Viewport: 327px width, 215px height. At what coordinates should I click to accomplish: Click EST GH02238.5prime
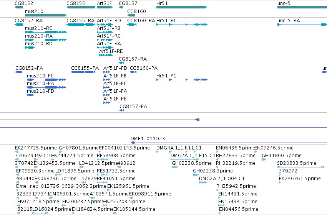tap(192, 163)
